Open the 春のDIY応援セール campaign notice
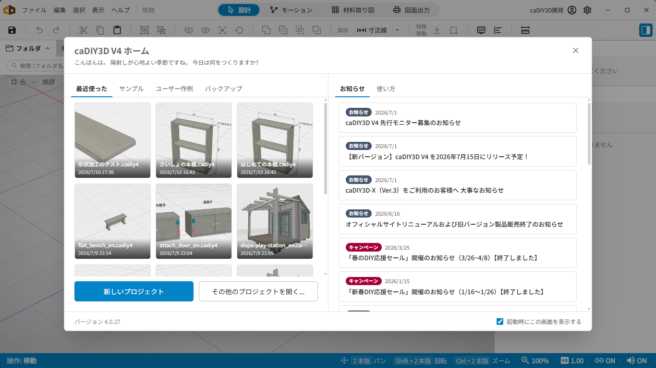This screenshot has width=656, height=368. pyautogui.click(x=457, y=253)
